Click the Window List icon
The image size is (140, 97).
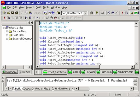[x=53, y=13]
